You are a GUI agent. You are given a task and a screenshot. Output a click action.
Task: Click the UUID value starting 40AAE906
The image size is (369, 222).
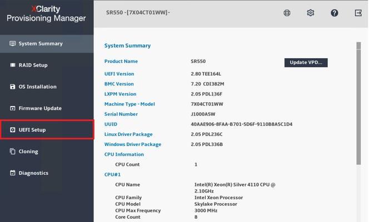tap(241, 124)
